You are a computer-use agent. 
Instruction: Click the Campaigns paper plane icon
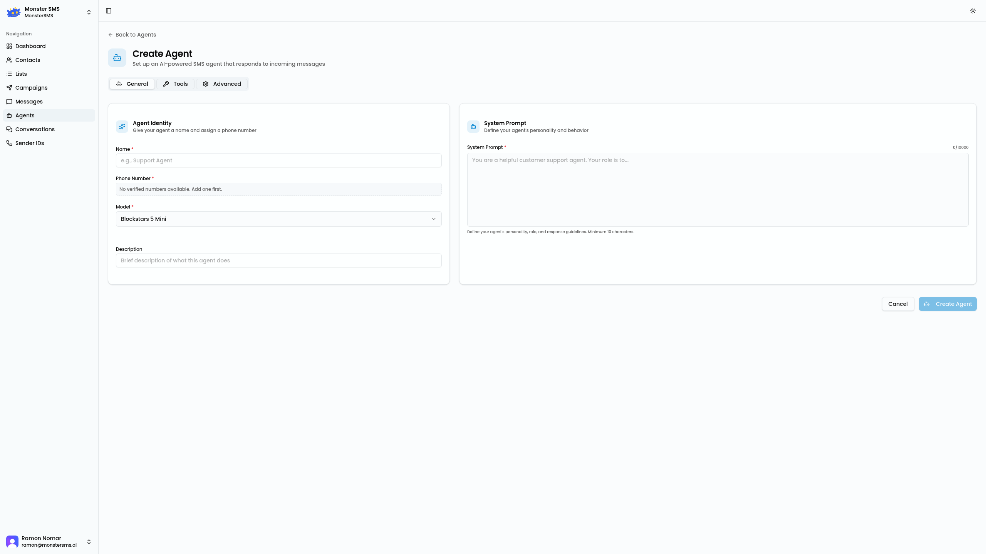coord(9,88)
